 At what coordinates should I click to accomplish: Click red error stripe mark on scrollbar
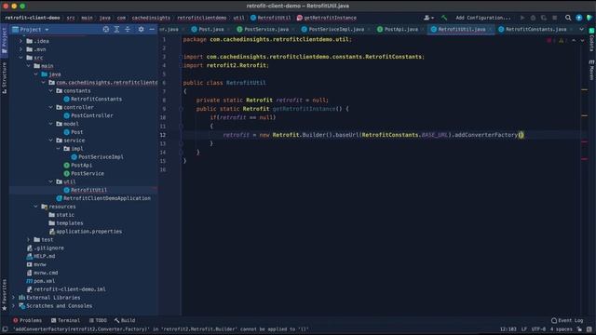[x=584, y=141]
